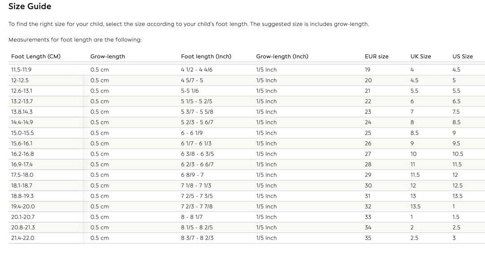This screenshot has height=259, width=485.
Task: Click the EUR size column header
Action: coord(377,57)
